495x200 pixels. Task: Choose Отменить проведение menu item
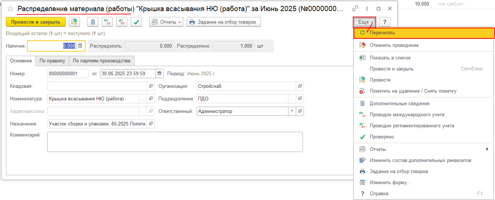click(x=394, y=45)
